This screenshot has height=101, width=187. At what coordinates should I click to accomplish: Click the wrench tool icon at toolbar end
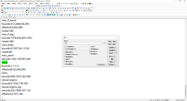click(79, 15)
